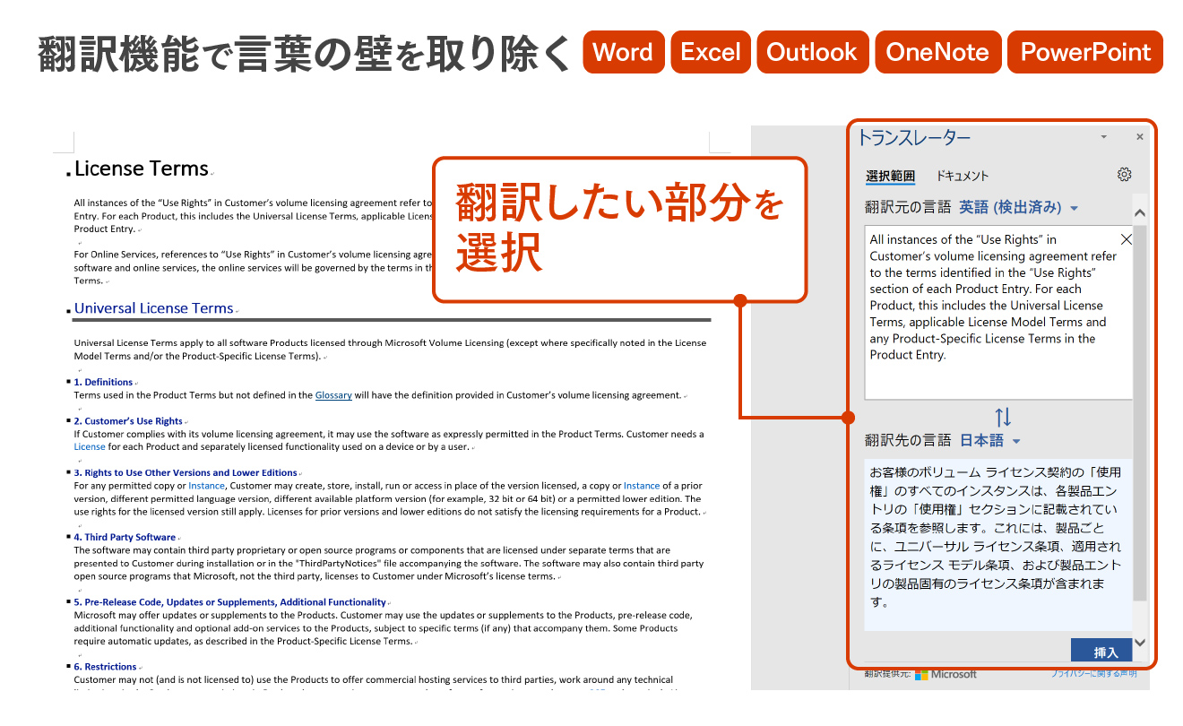Click the Glossary link in Definitions
The image size is (1183, 726).
pyautogui.click(x=333, y=395)
